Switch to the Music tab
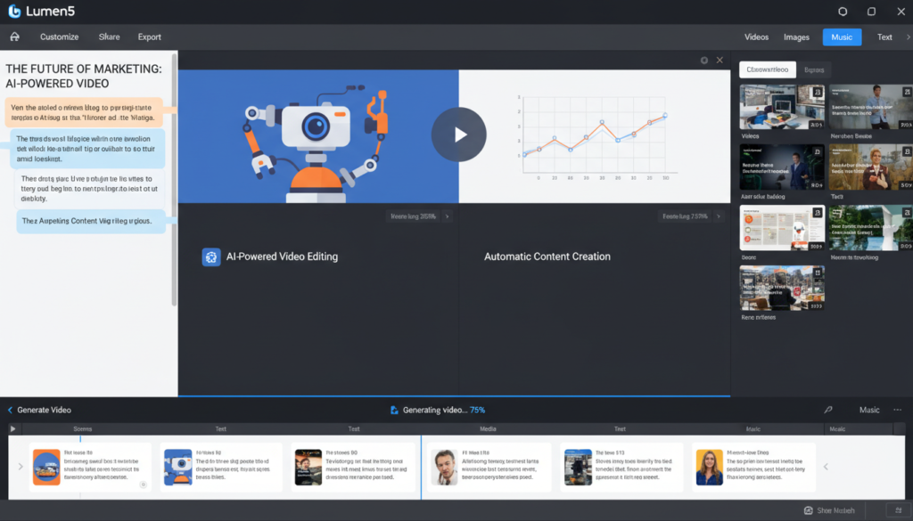This screenshot has width=913, height=521. pyautogui.click(x=840, y=37)
